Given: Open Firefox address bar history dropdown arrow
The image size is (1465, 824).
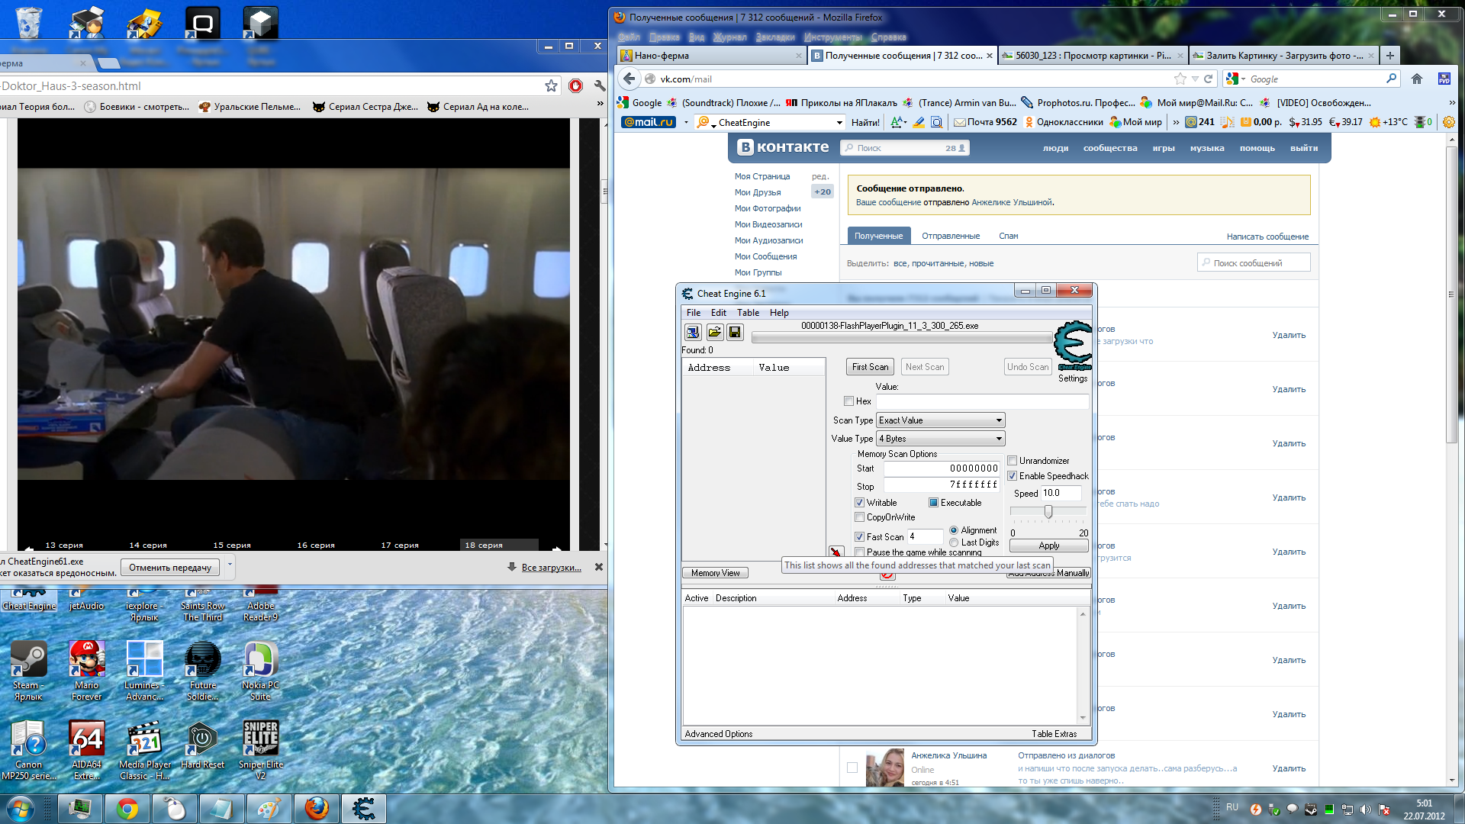Looking at the screenshot, I should (x=1195, y=79).
